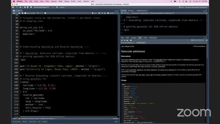Click the Run button in editor toolbar

click(x=95, y=13)
